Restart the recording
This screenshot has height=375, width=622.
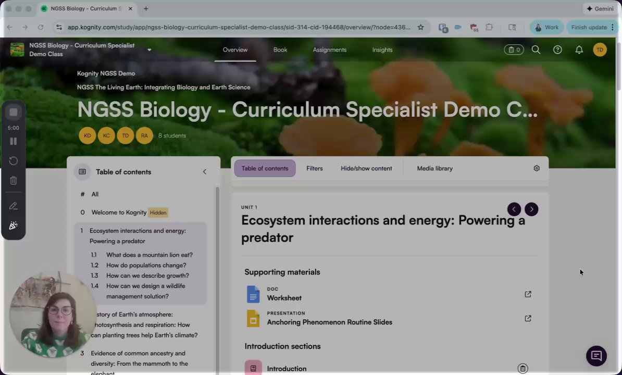coord(14,161)
